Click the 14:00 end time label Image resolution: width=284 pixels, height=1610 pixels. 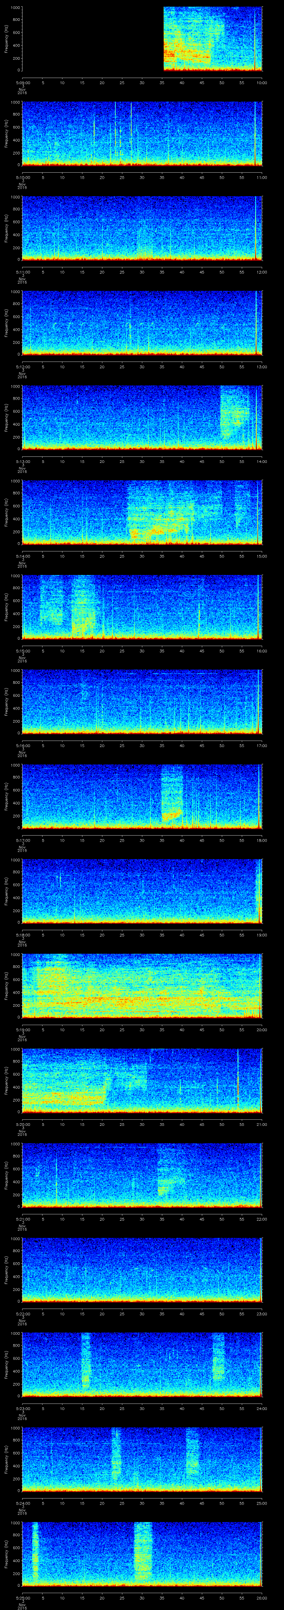tap(262, 461)
